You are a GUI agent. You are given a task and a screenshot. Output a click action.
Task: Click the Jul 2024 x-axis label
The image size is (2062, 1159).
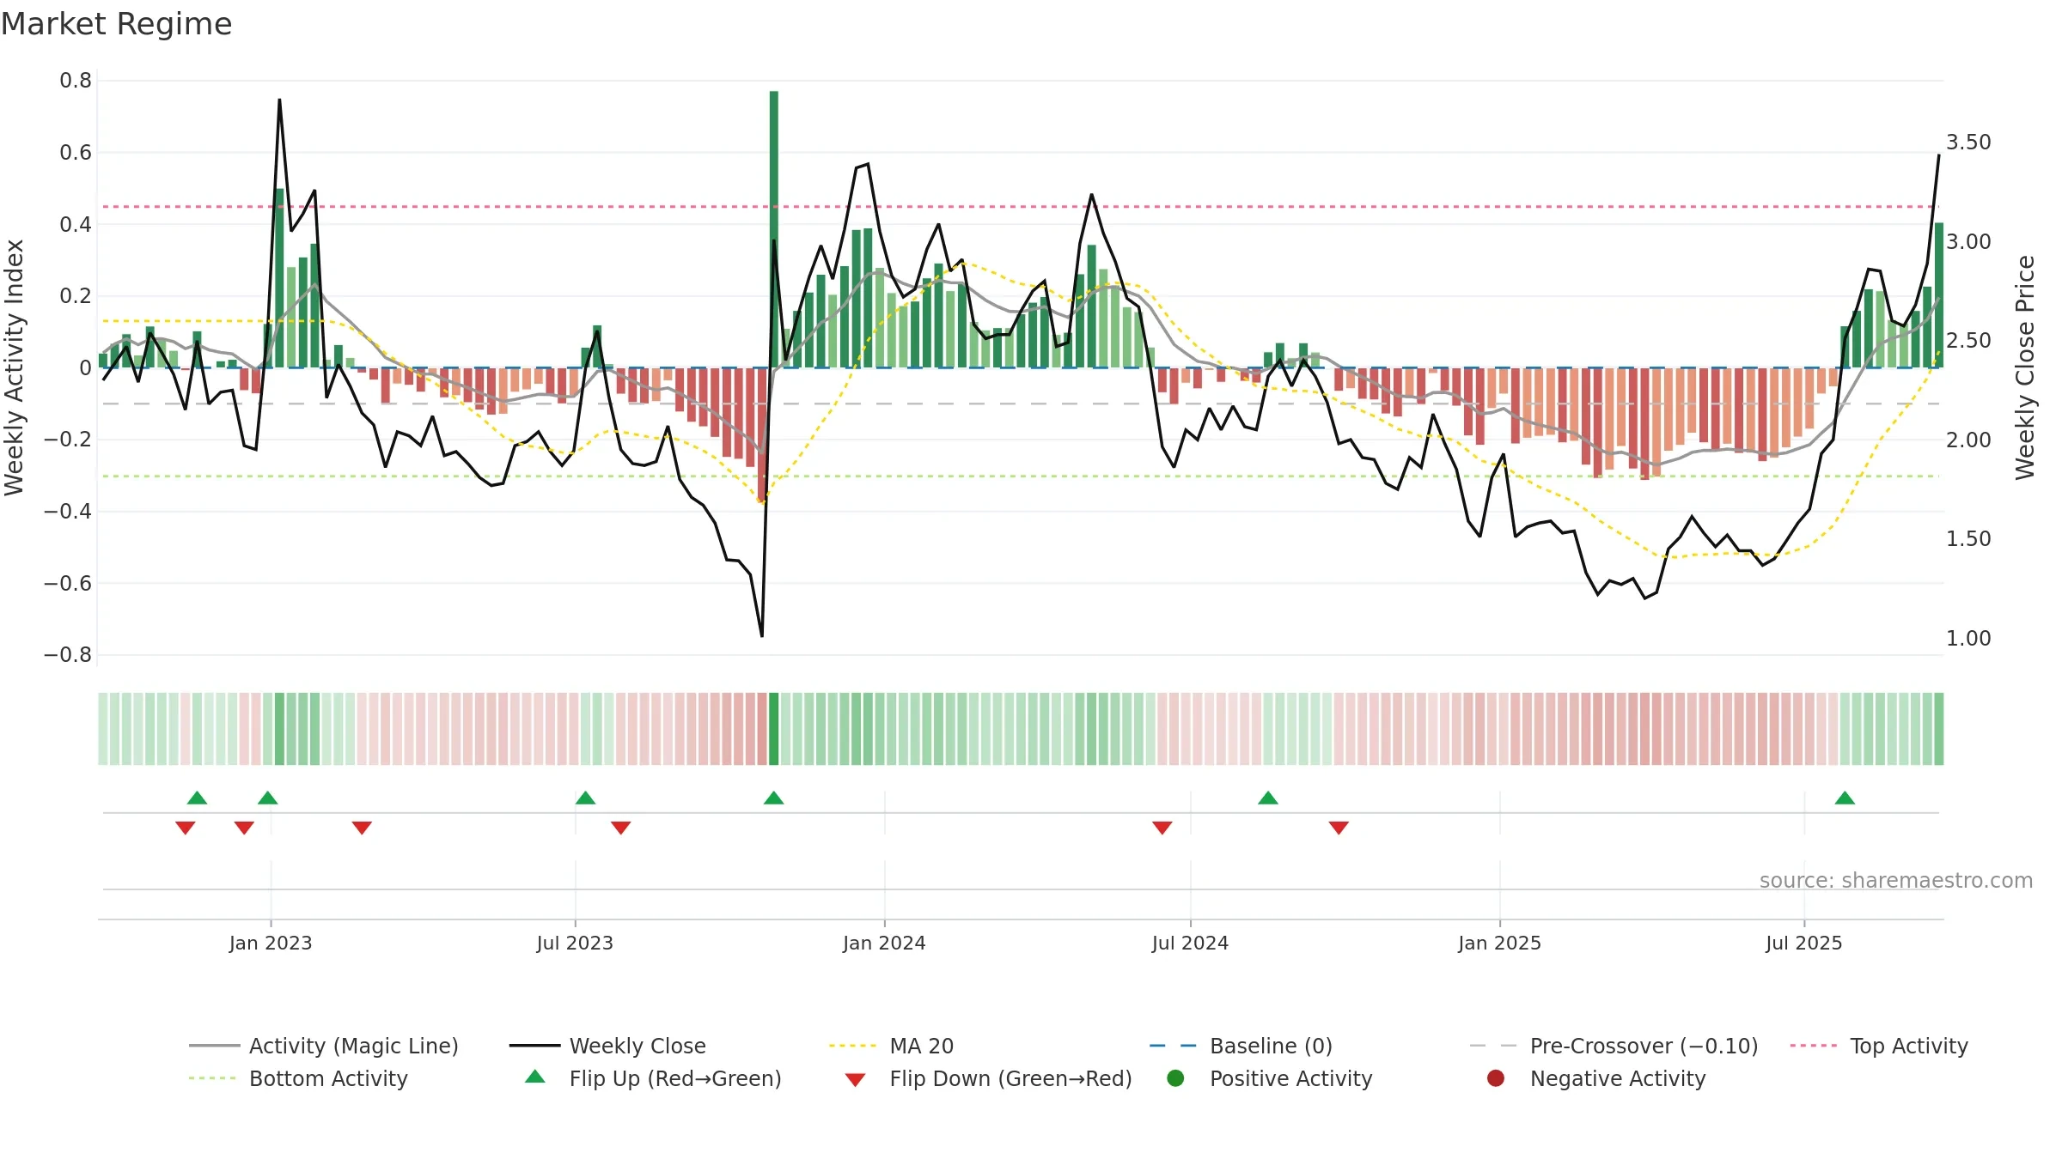coord(1190,943)
